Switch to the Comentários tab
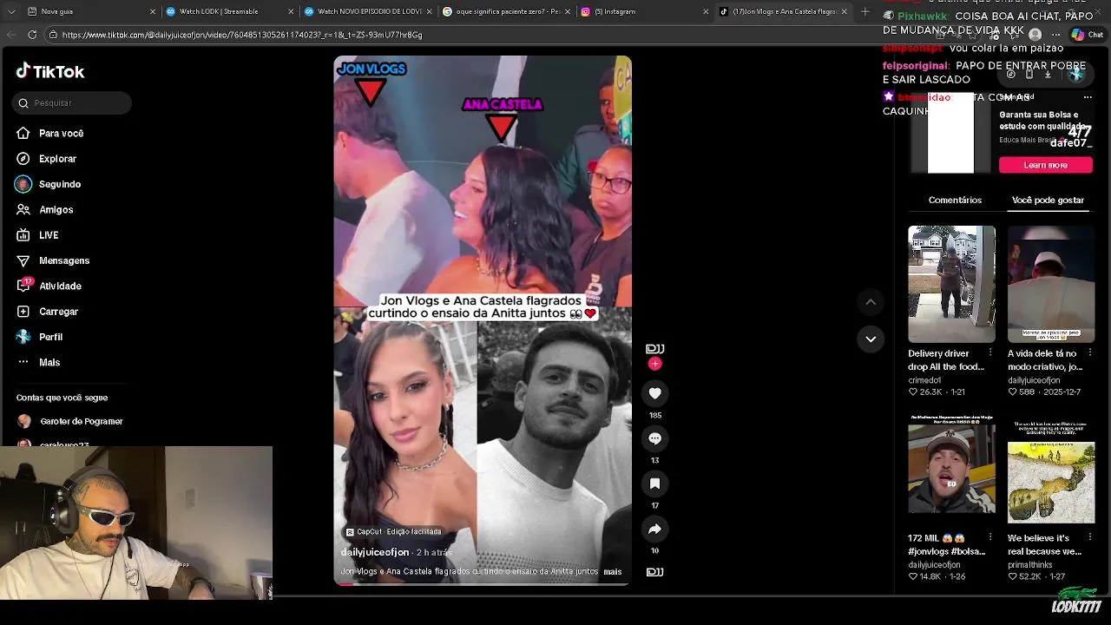The image size is (1111, 625). coord(955,201)
